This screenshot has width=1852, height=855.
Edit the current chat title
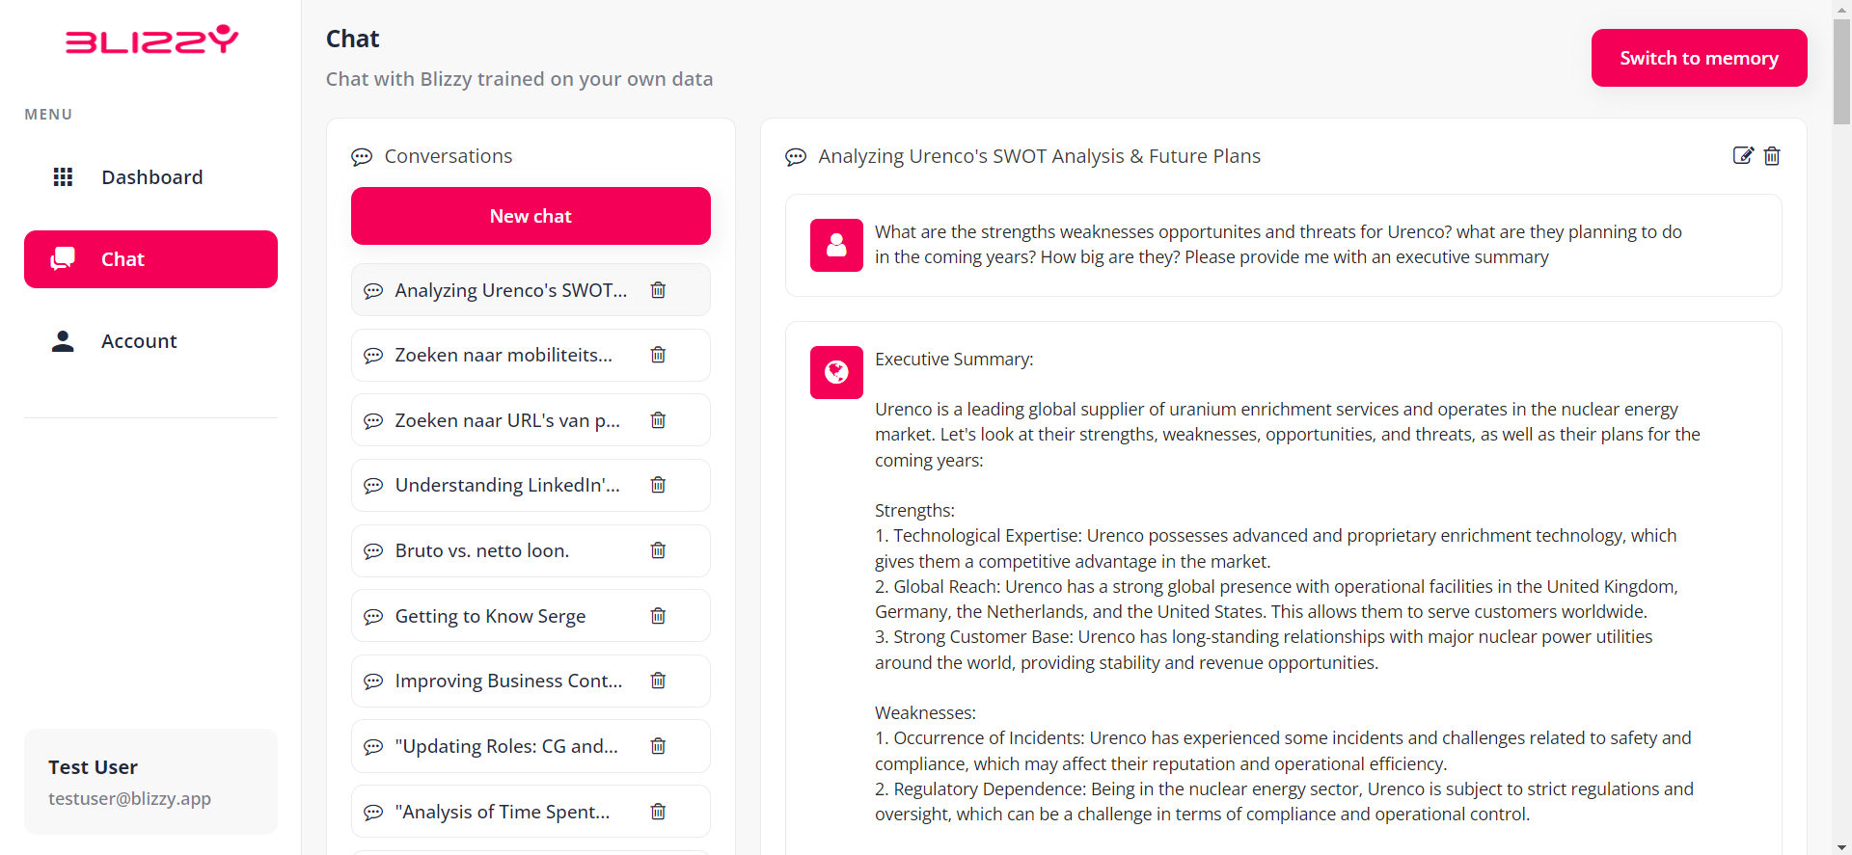(1743, 155)
